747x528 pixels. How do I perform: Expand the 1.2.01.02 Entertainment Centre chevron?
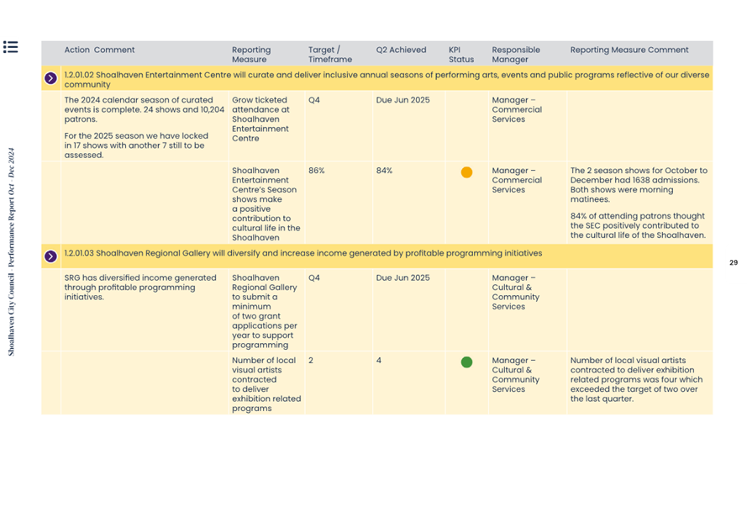point(50,79)
